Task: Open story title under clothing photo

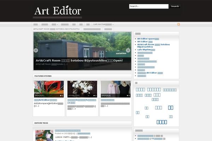Action: [108, 100]
